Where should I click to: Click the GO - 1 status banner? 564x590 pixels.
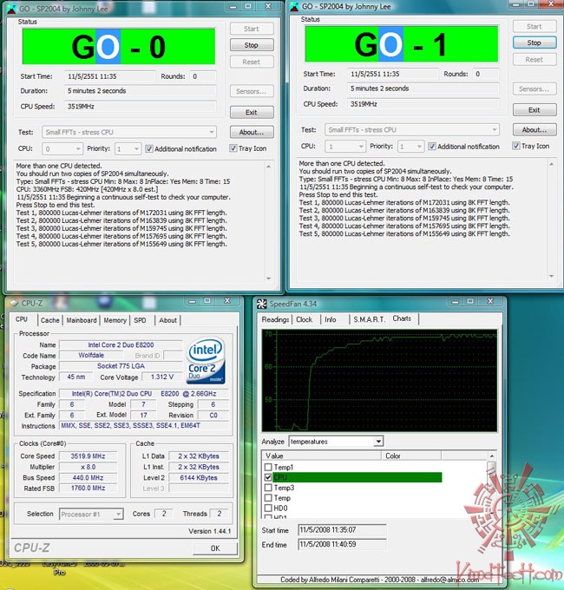tap(402, 44)
